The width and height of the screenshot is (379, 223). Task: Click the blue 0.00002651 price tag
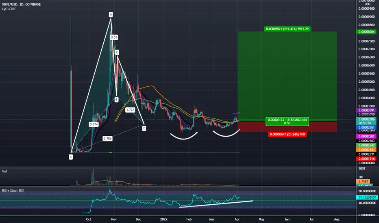(x=366, y=128)
